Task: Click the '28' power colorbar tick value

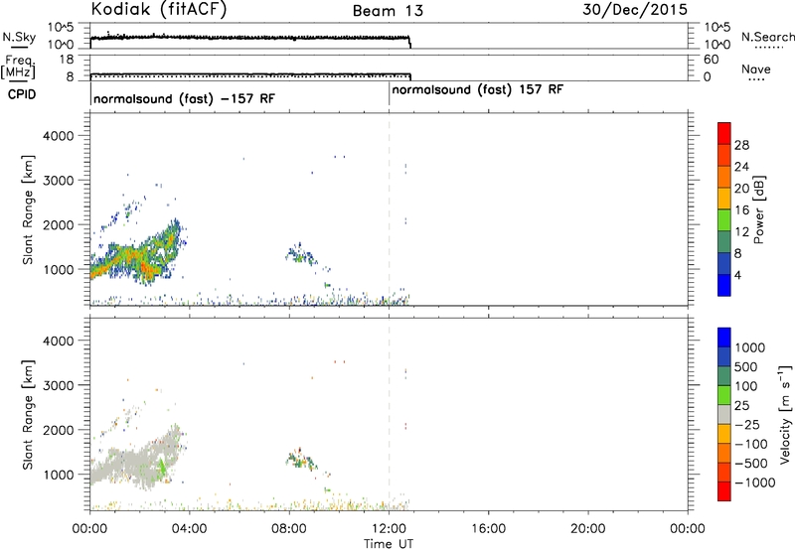Action: tap(741, 145)
